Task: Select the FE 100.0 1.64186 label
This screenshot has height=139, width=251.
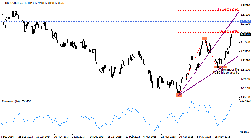Action: [x=228, y=9]
